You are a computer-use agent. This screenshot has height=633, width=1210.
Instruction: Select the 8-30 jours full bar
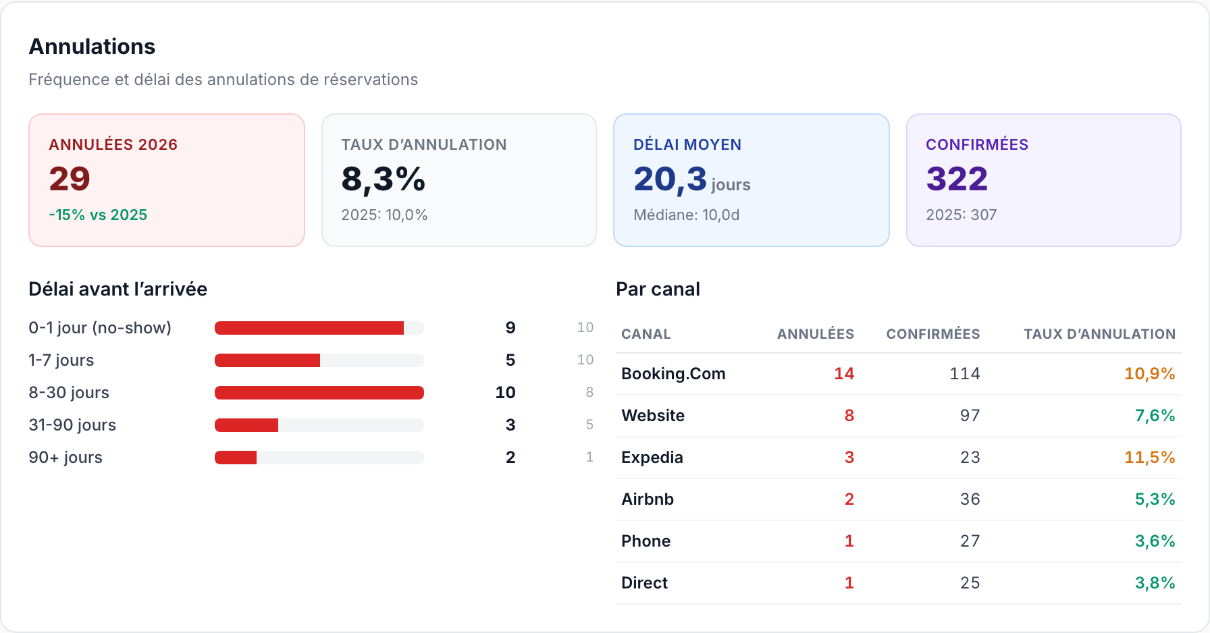click(x=319, y=393)
